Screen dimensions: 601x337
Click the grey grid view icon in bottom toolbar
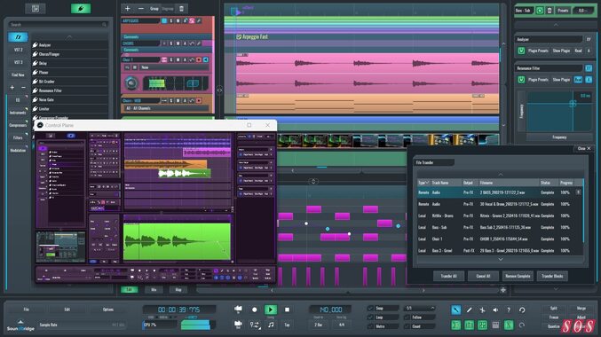pyautogui.click(x=495, y=325)
